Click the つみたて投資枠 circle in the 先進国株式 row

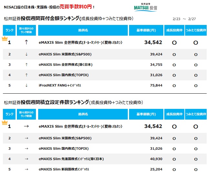click(196, 159)
